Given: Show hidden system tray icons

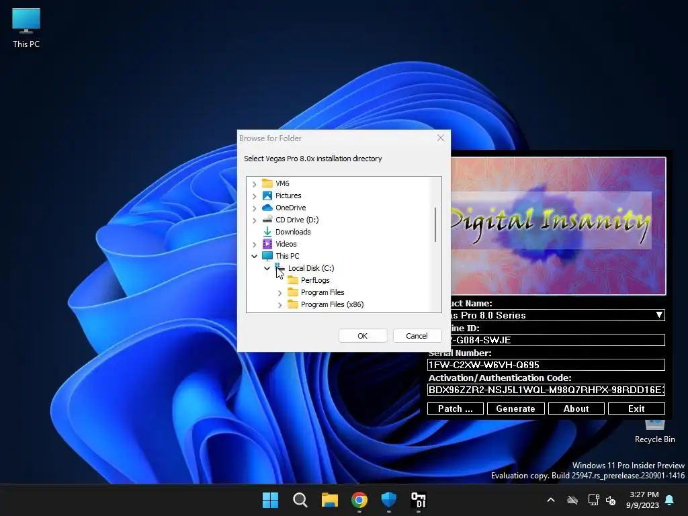Looking at the screenshot, I should click(551, 500).
